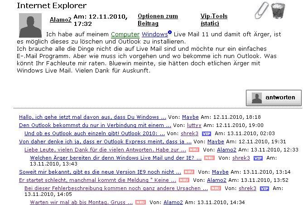Click VIP badge on 02:03 reply
The height and width of the screenshot is (205, 303).
pos(207,134)
